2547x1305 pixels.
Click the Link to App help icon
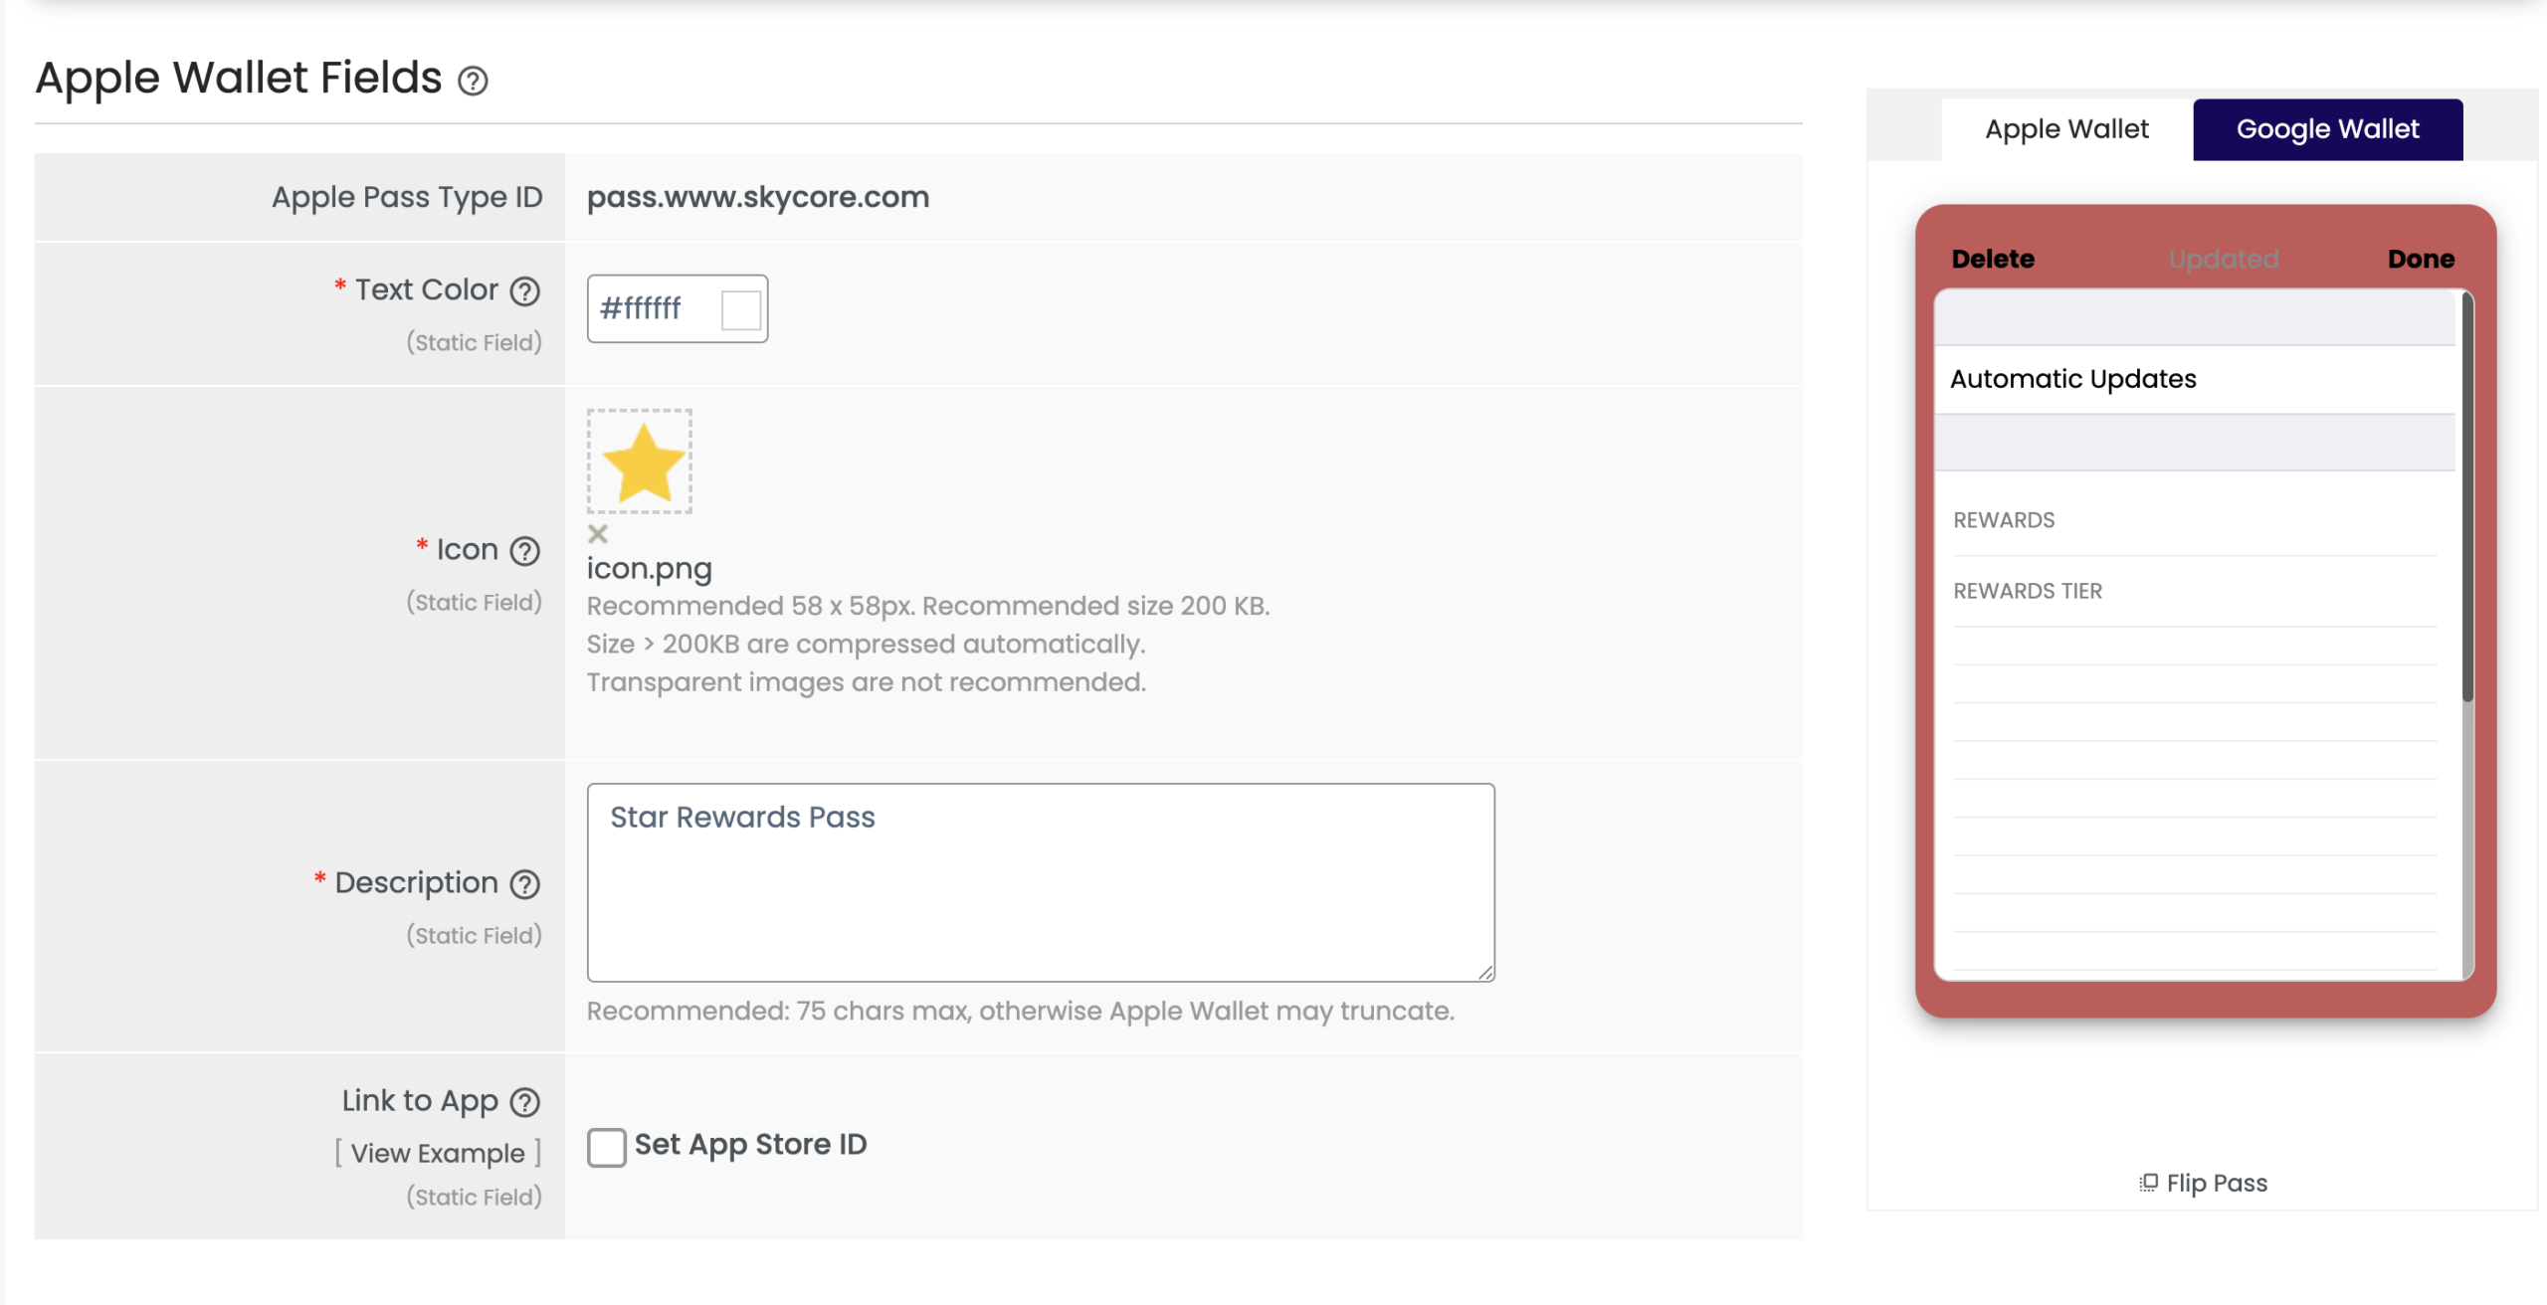(524, 1102)
